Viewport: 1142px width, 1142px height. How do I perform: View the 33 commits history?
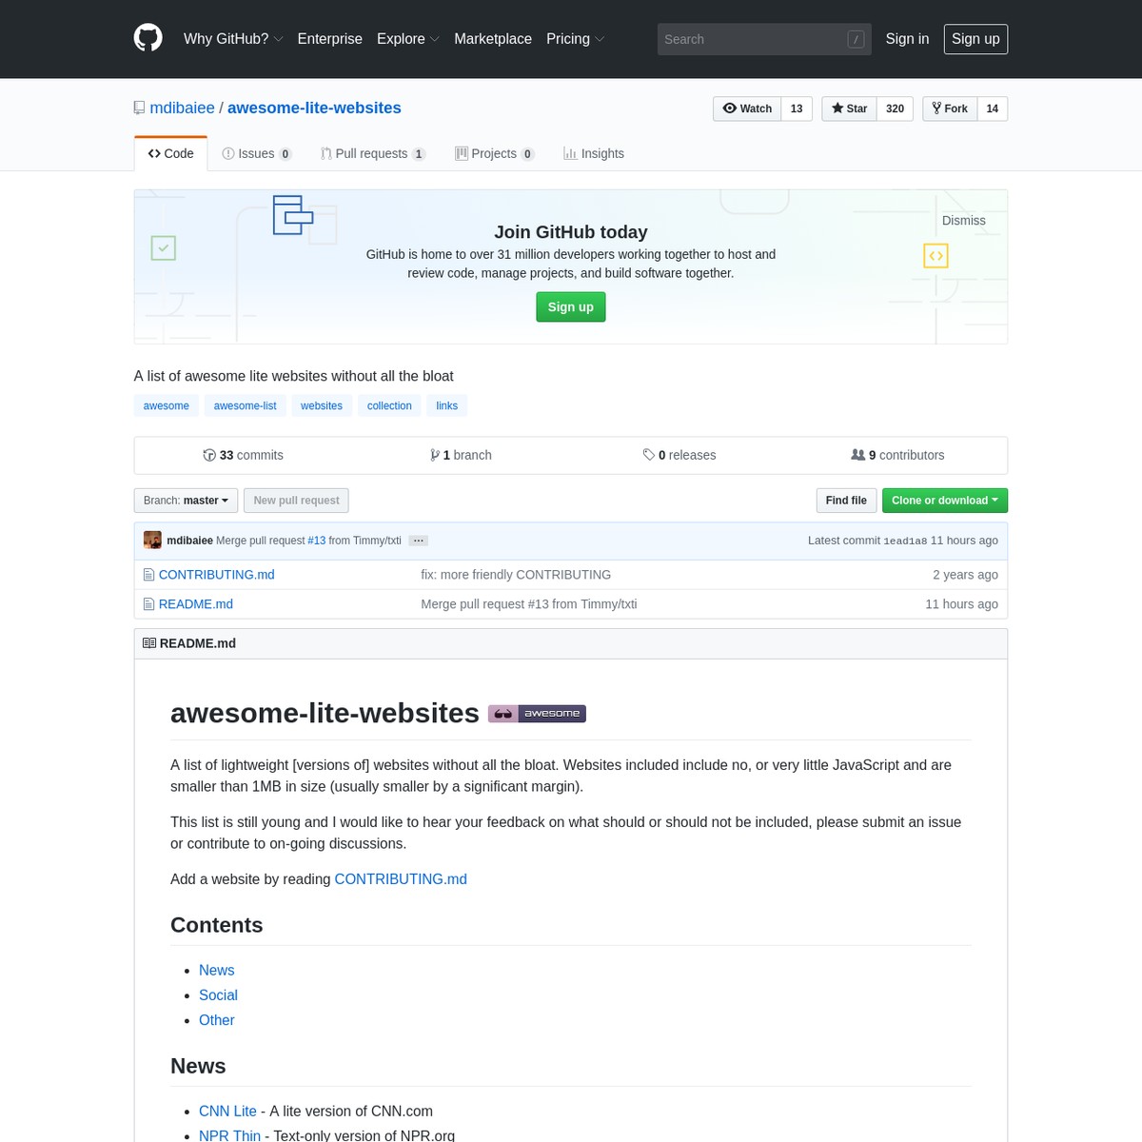pos(244,455)
